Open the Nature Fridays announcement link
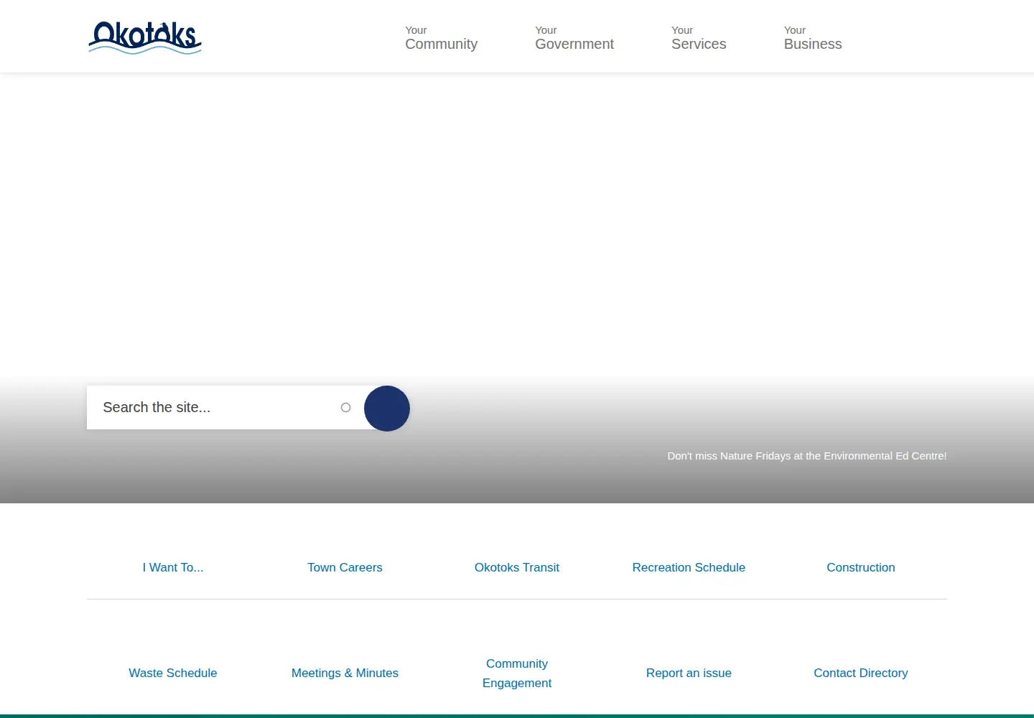Viewport: 1034px width, 718px height. pyautogui.click(x=807, y=456)
